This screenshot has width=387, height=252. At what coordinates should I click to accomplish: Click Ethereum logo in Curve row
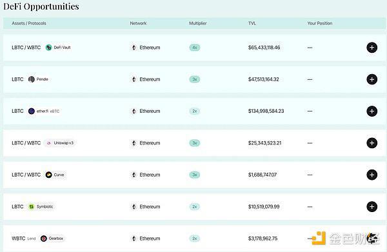coord(134,175)
